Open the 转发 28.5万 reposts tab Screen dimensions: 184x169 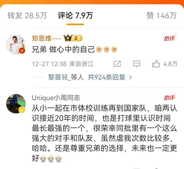(27, 15)
